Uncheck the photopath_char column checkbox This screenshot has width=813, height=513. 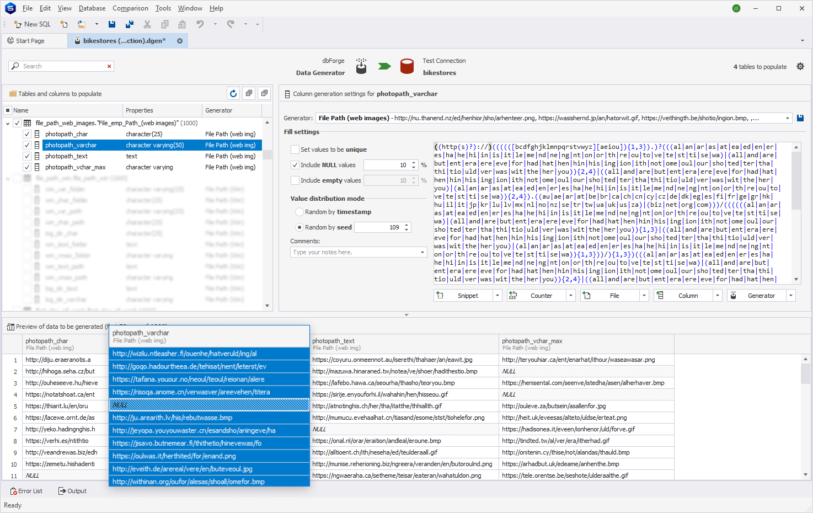26,134
